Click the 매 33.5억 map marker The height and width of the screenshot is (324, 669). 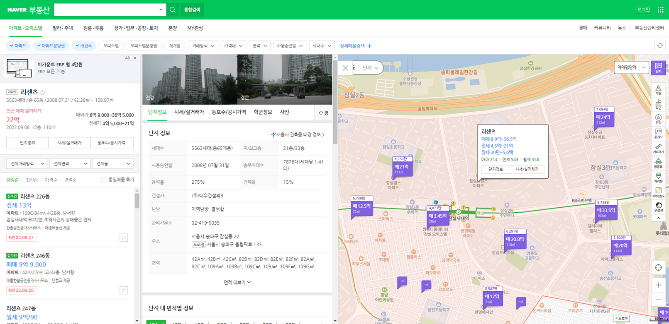point(606,210)
